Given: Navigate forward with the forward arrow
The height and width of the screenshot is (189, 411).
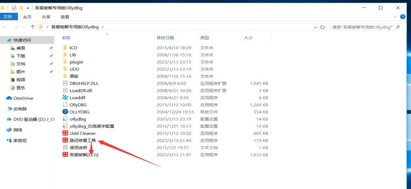Looking at the screenshot, I should [15, 27].
